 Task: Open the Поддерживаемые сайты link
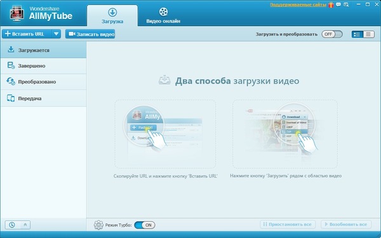(298, 4)
